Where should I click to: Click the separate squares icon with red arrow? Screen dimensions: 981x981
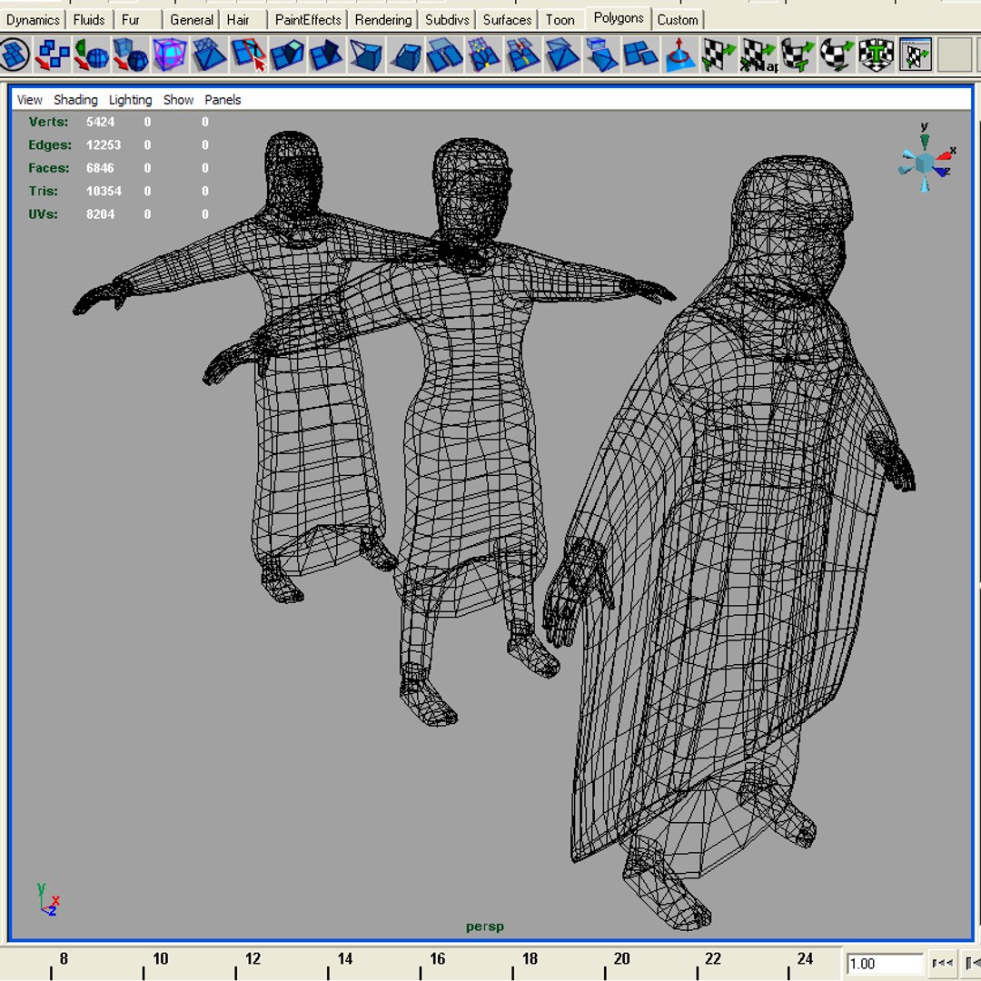click(53, 54)
